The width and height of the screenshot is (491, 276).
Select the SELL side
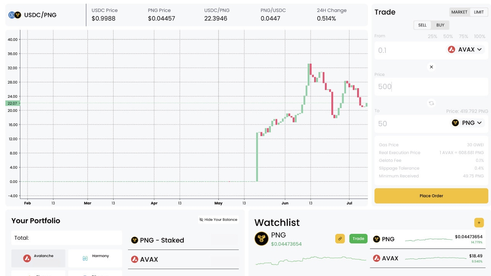tap(422, 25)
